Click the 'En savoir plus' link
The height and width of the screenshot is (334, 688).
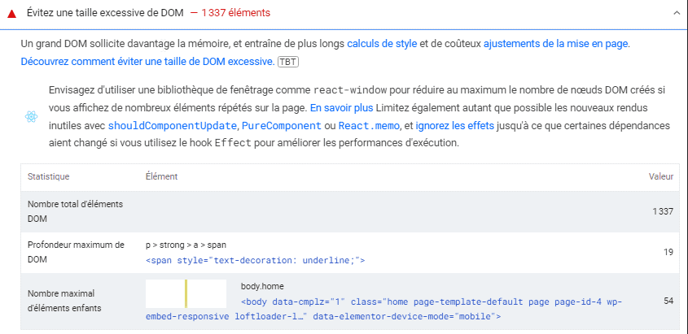(341, 107)
